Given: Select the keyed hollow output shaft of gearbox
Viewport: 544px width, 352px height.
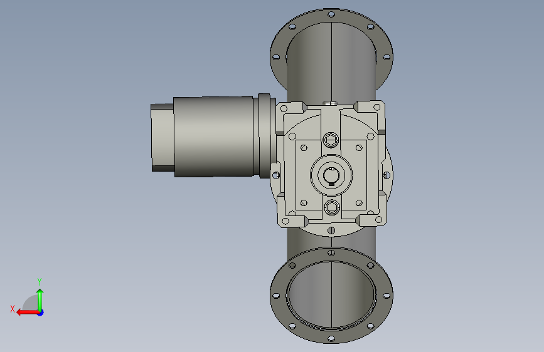Looking at the screenshot, I should (x=331, y=175).
